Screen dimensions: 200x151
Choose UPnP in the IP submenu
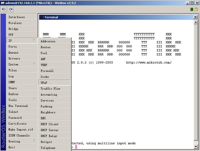pos(44,83)
